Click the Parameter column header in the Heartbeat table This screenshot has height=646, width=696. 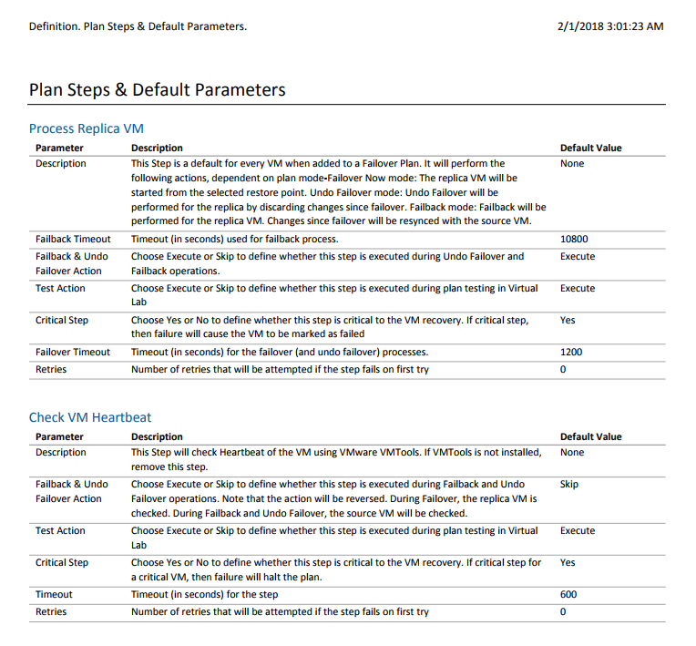[59, 436]
